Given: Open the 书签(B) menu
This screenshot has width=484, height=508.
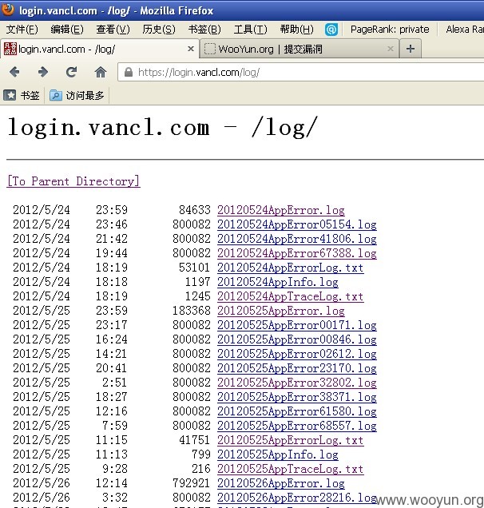Looking at the screenshot, I should click(x=204, y=30).
